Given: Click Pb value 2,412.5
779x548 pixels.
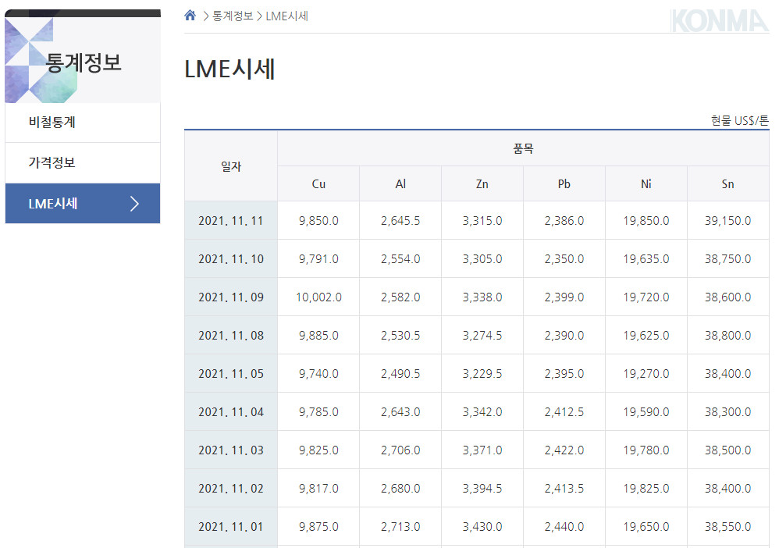Looking at the screenshot, I should click(x=564, y=412).
